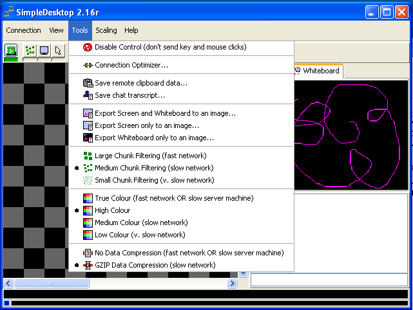Image resolution: width=413 pixels, height=310 pixels.
Task: Click the Export Screen and Whiteboard icon
Action: coord(88,113)
